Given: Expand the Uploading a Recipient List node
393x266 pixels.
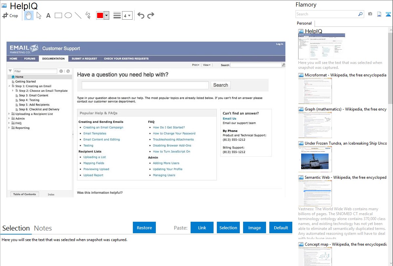Looking at the screenshot, I should (9, 114).
